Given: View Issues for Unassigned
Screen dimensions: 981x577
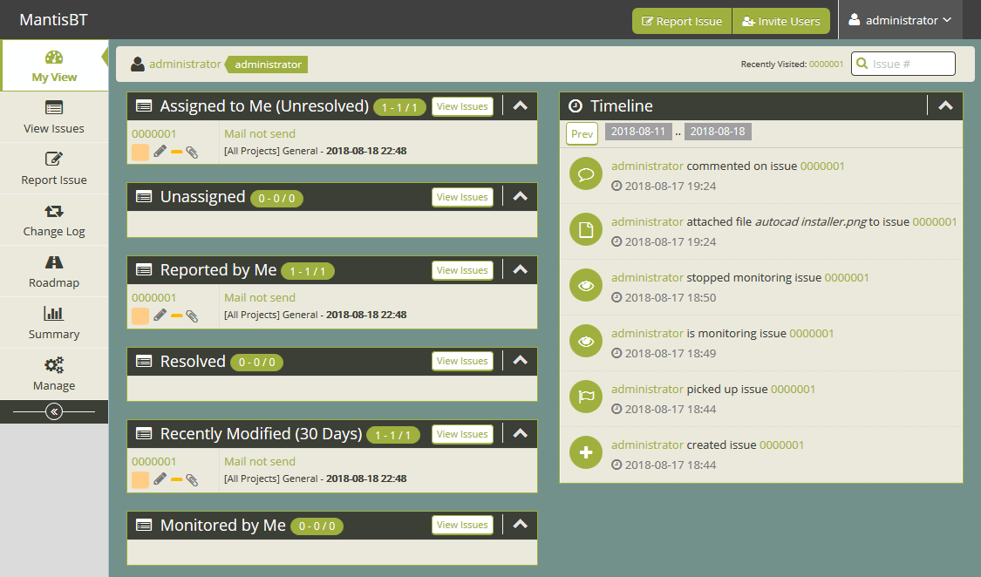Looking at the screenshot, I should tap(462, 197).
